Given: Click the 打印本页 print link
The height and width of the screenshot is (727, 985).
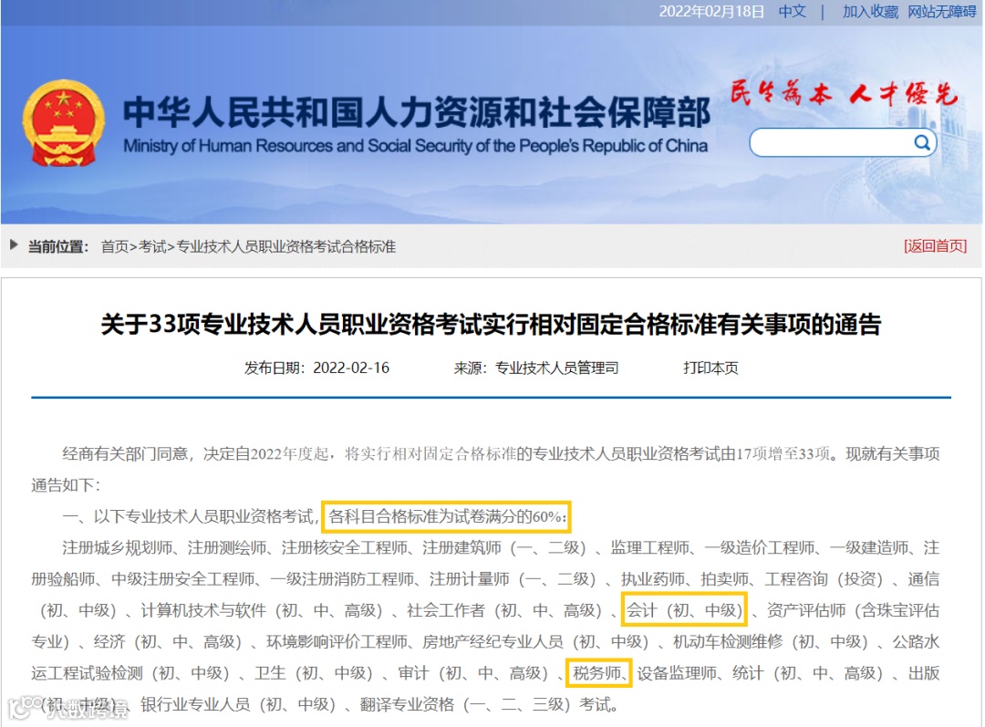Looking at the screenshot, I should click(x=710, y=368).
